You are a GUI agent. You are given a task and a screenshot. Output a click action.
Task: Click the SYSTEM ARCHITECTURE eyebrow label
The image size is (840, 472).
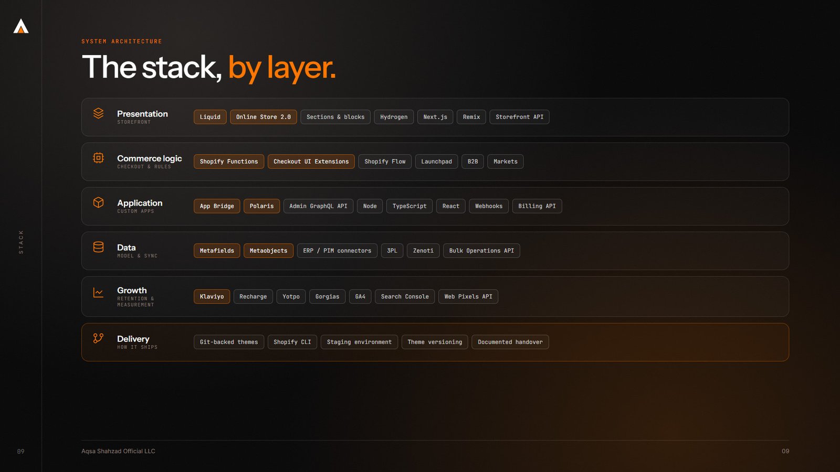pyautogui.click(x=122, y=41)
